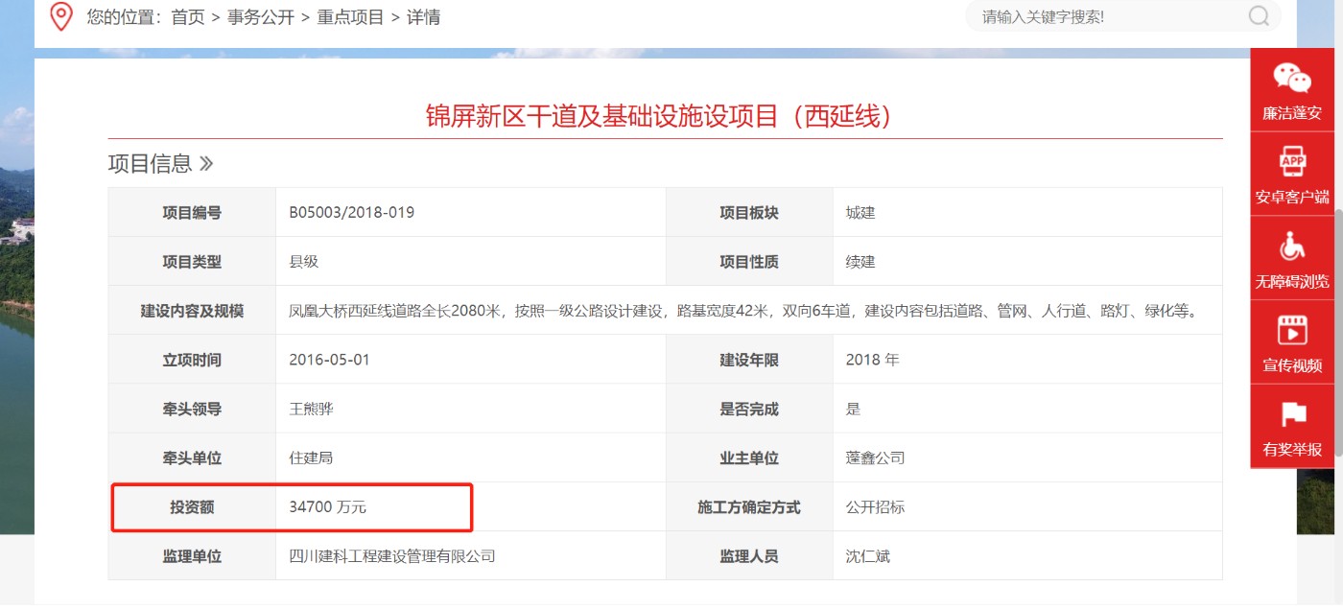This screenshot has width=1343, height=610.
Task: Open the 安卓客户端 APP icon
Action: (1292, 162)
